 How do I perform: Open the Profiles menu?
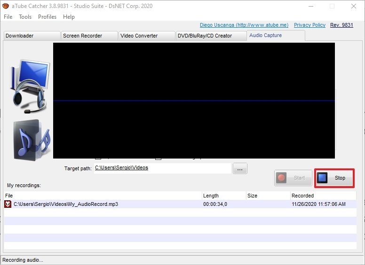(47, 17)
